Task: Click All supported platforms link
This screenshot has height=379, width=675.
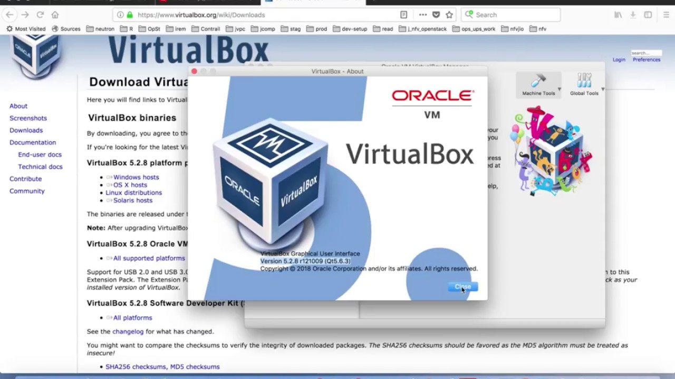Action: (149, 258)
